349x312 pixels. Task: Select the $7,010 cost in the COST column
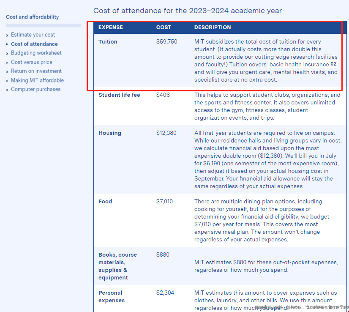(x=164, y=201)
